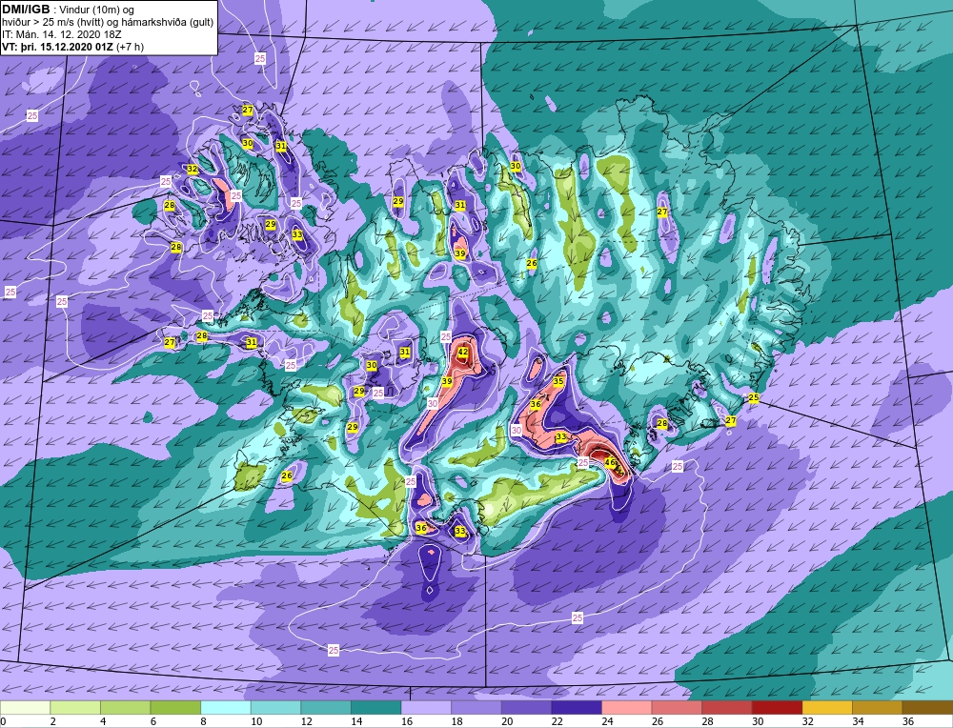The width and height of the screenshot is (953, 728).
Task: Click the 20–22 m/s purple legend swatch
Action: click(x=526, y=707)
